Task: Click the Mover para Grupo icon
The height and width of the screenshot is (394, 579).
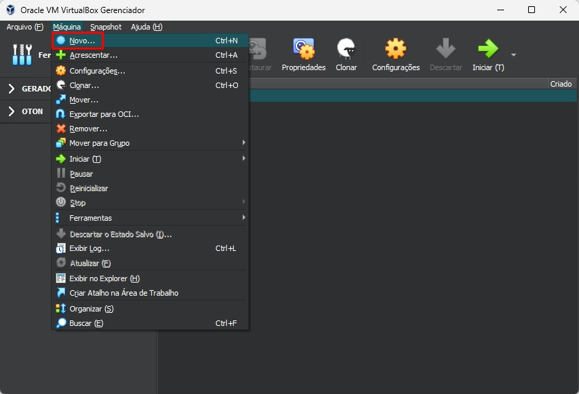Action: (x=61, y=143)
